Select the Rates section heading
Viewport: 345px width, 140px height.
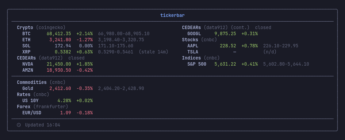click(24, 94)
